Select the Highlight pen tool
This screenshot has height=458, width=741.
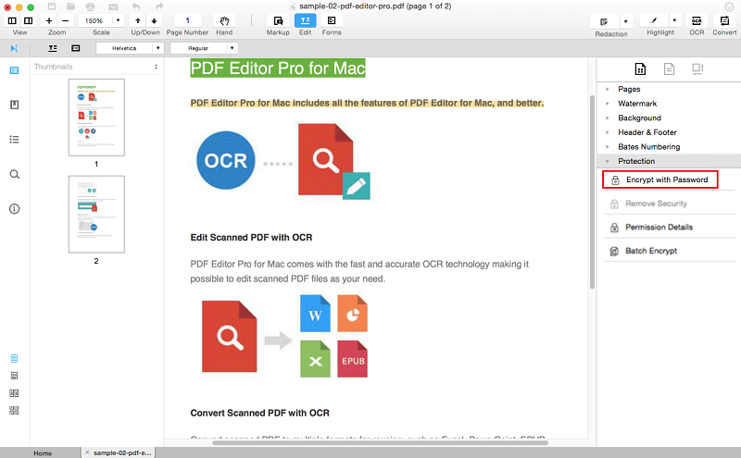(654, 20)
